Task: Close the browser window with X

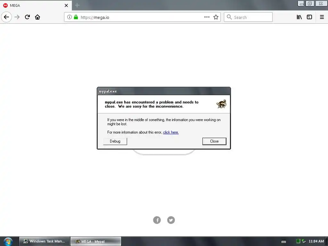Action: click(321, 4)
